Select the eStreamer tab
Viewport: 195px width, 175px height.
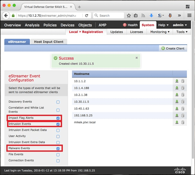17,42
